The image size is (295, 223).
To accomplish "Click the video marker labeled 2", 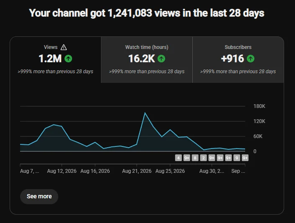I will coord(203,158).
